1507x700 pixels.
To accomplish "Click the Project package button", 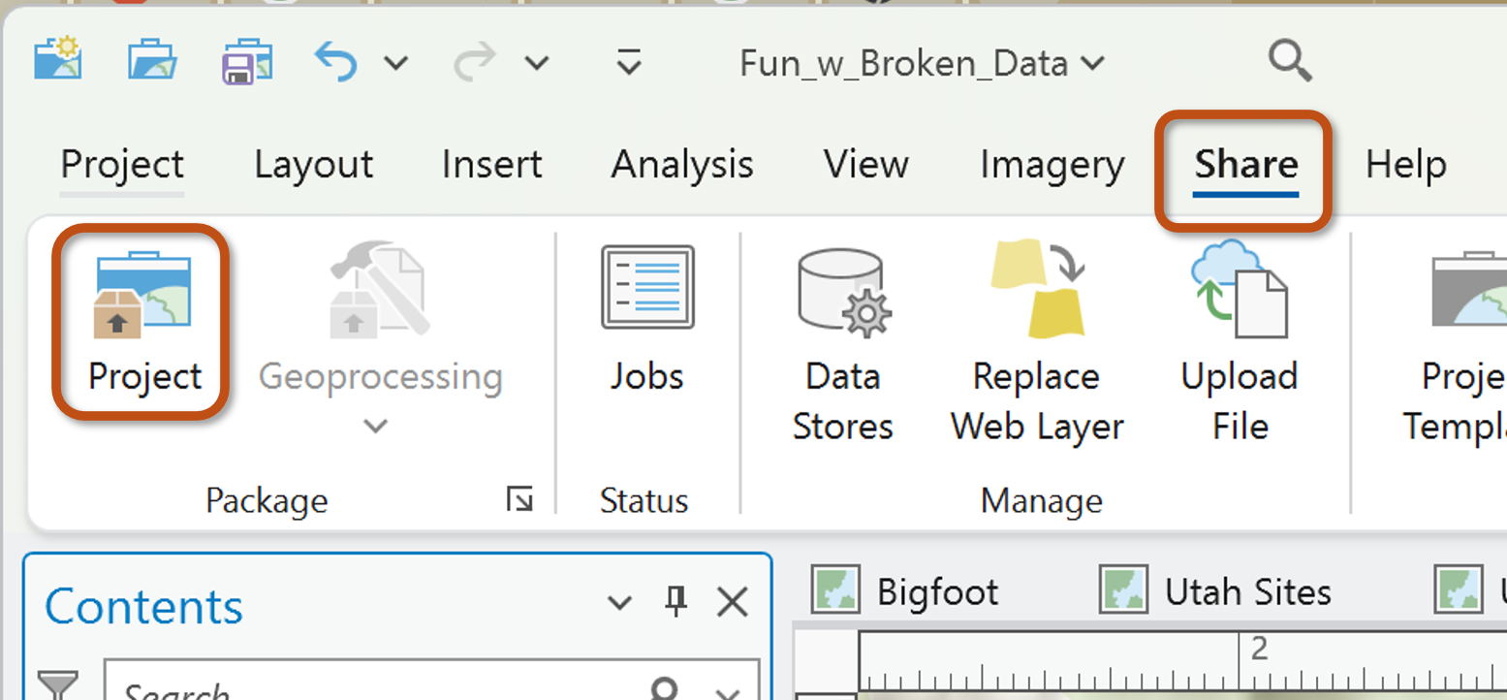I will (x=144, y=322).
